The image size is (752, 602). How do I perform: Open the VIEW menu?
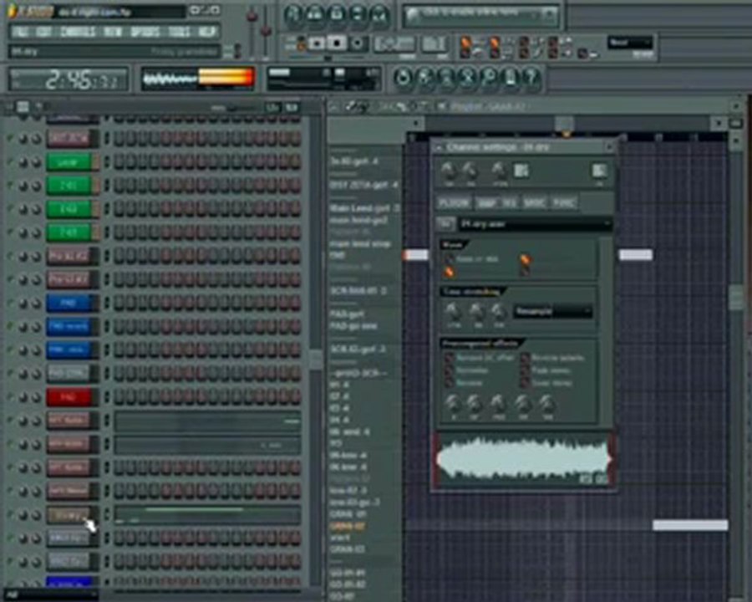click(x=113, y=32)
